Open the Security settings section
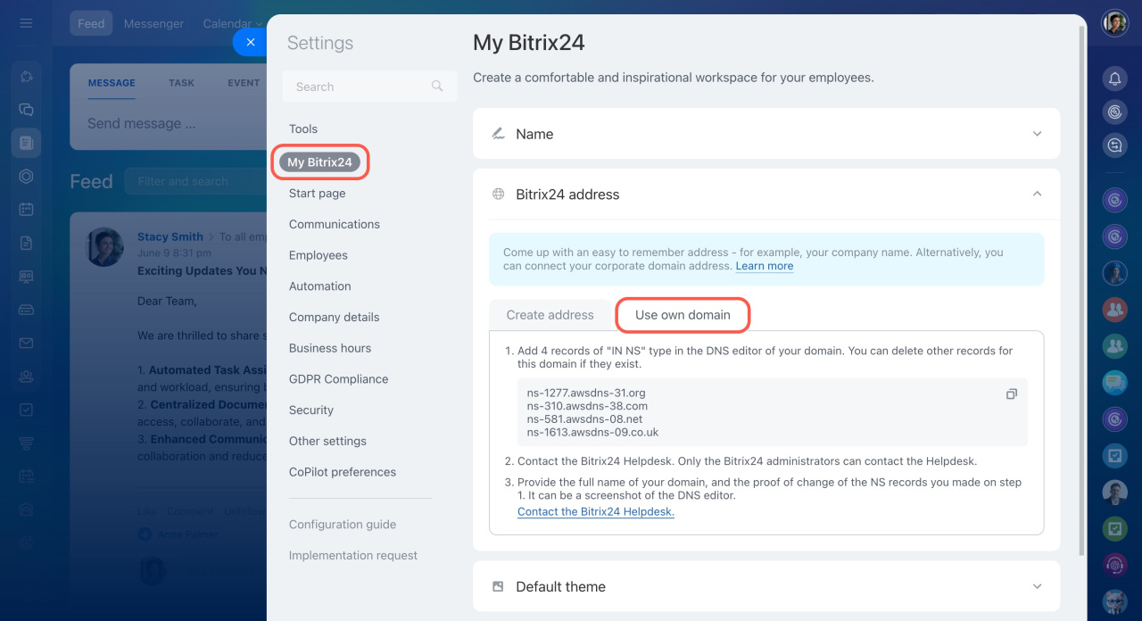 (x=311, y=410)
